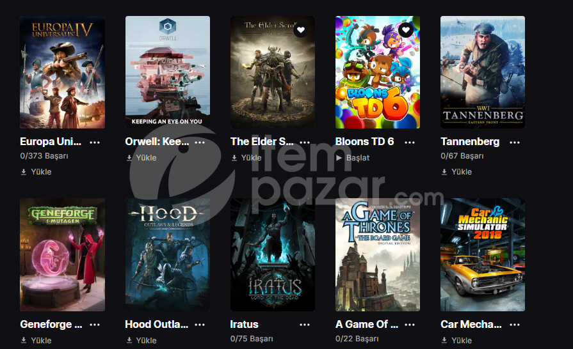Open A Game of Thrones Board Game cover
The width and height of the screenshot is (573, 349).
[x=378, y=254]
